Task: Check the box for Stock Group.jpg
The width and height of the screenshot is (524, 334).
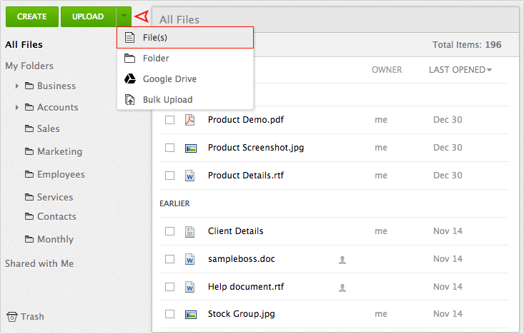Action: tap(169, 313)
